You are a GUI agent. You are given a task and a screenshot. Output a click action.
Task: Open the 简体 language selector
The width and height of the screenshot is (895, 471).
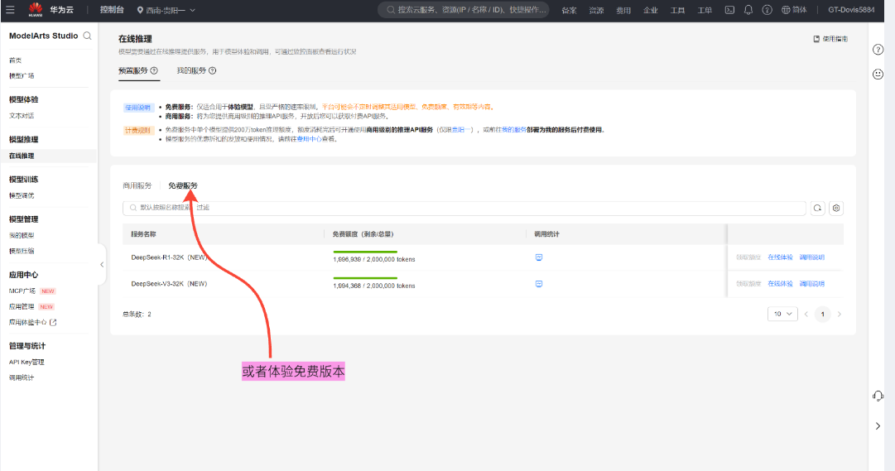click(x=794, y=10)
